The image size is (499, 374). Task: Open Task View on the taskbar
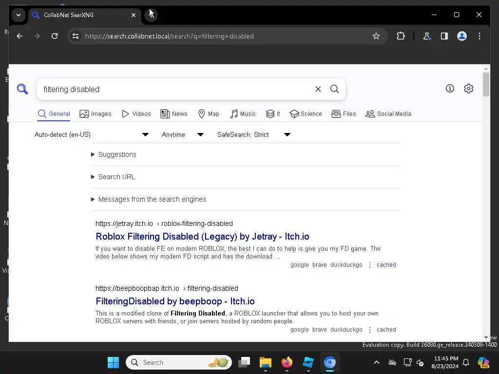245,362
